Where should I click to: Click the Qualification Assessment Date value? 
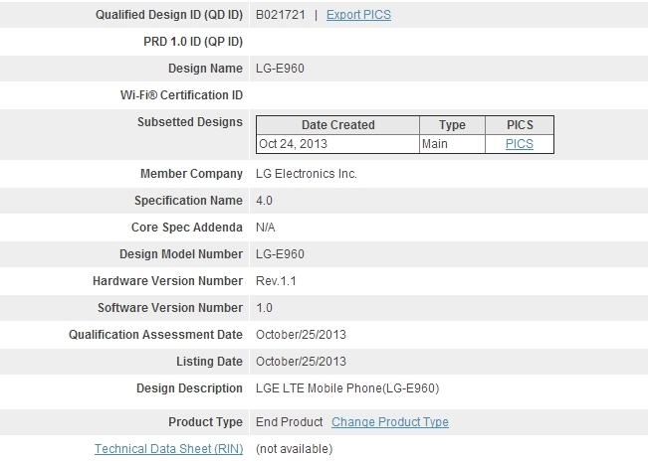(x=302, y=335)
